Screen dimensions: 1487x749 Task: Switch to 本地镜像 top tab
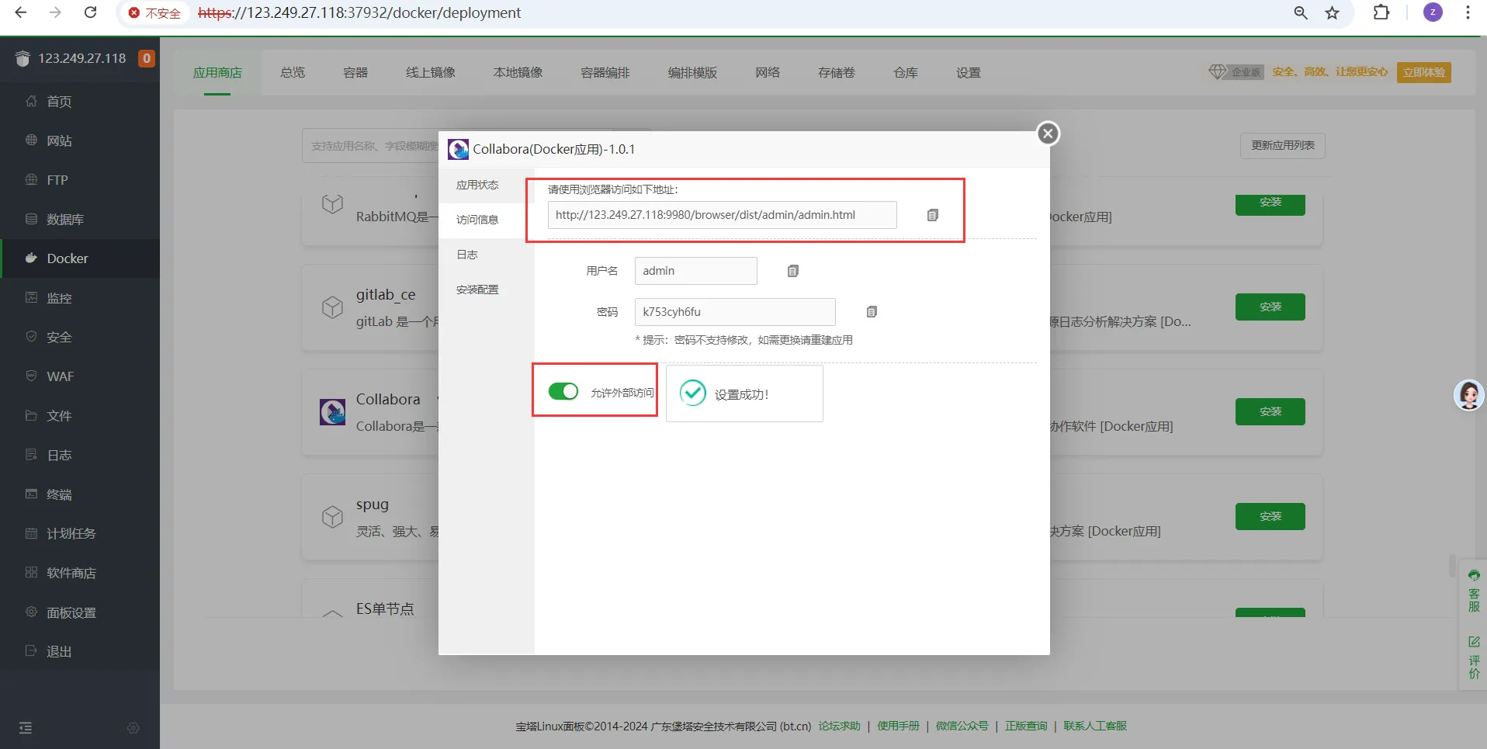coord(518,73)
